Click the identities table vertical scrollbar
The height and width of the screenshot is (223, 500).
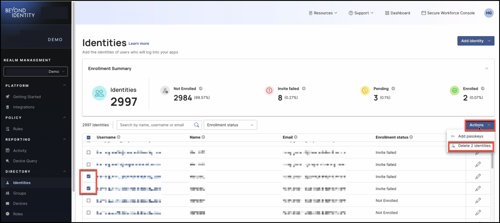click(492, 161)
